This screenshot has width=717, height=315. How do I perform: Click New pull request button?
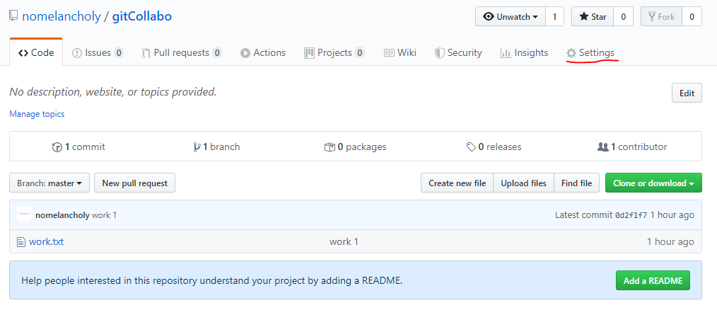click(135, 183)
